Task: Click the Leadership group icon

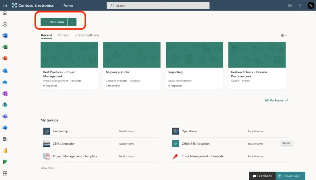Action: (47, 131)
